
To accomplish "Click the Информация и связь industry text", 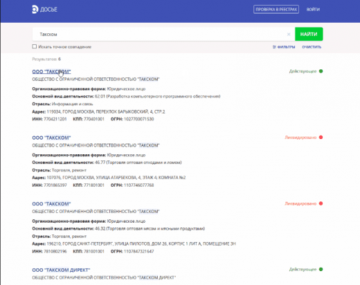I will (73, 104).
